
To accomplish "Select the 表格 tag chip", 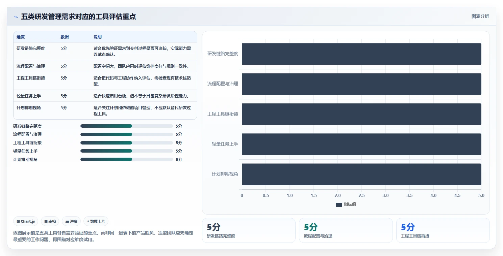I will [x=50, y=221].
